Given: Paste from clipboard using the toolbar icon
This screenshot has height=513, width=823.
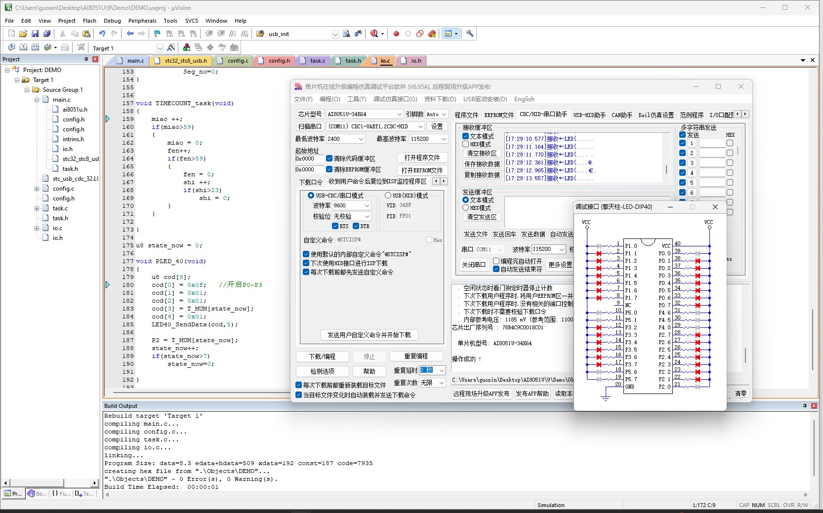Looking at the screenshot, I should pyautogui.click(x=86, y=34).
